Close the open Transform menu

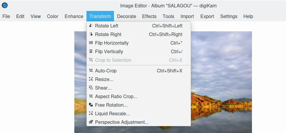tap(100, 17)
